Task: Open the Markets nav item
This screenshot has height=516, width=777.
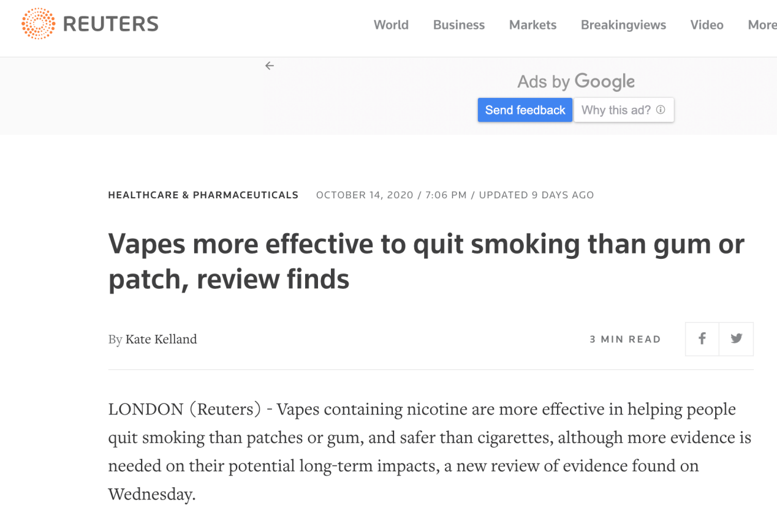Action: pos(533,25)
